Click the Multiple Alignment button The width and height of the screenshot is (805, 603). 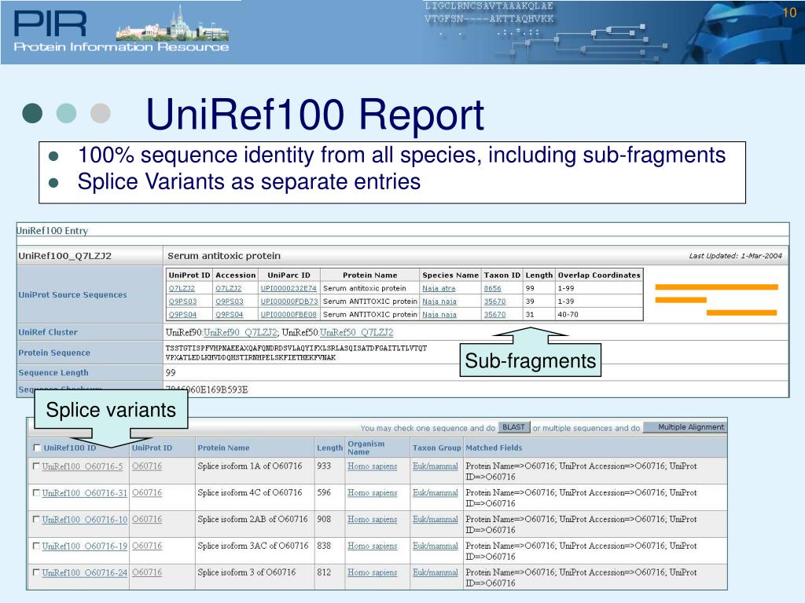[x=685, y=427]
